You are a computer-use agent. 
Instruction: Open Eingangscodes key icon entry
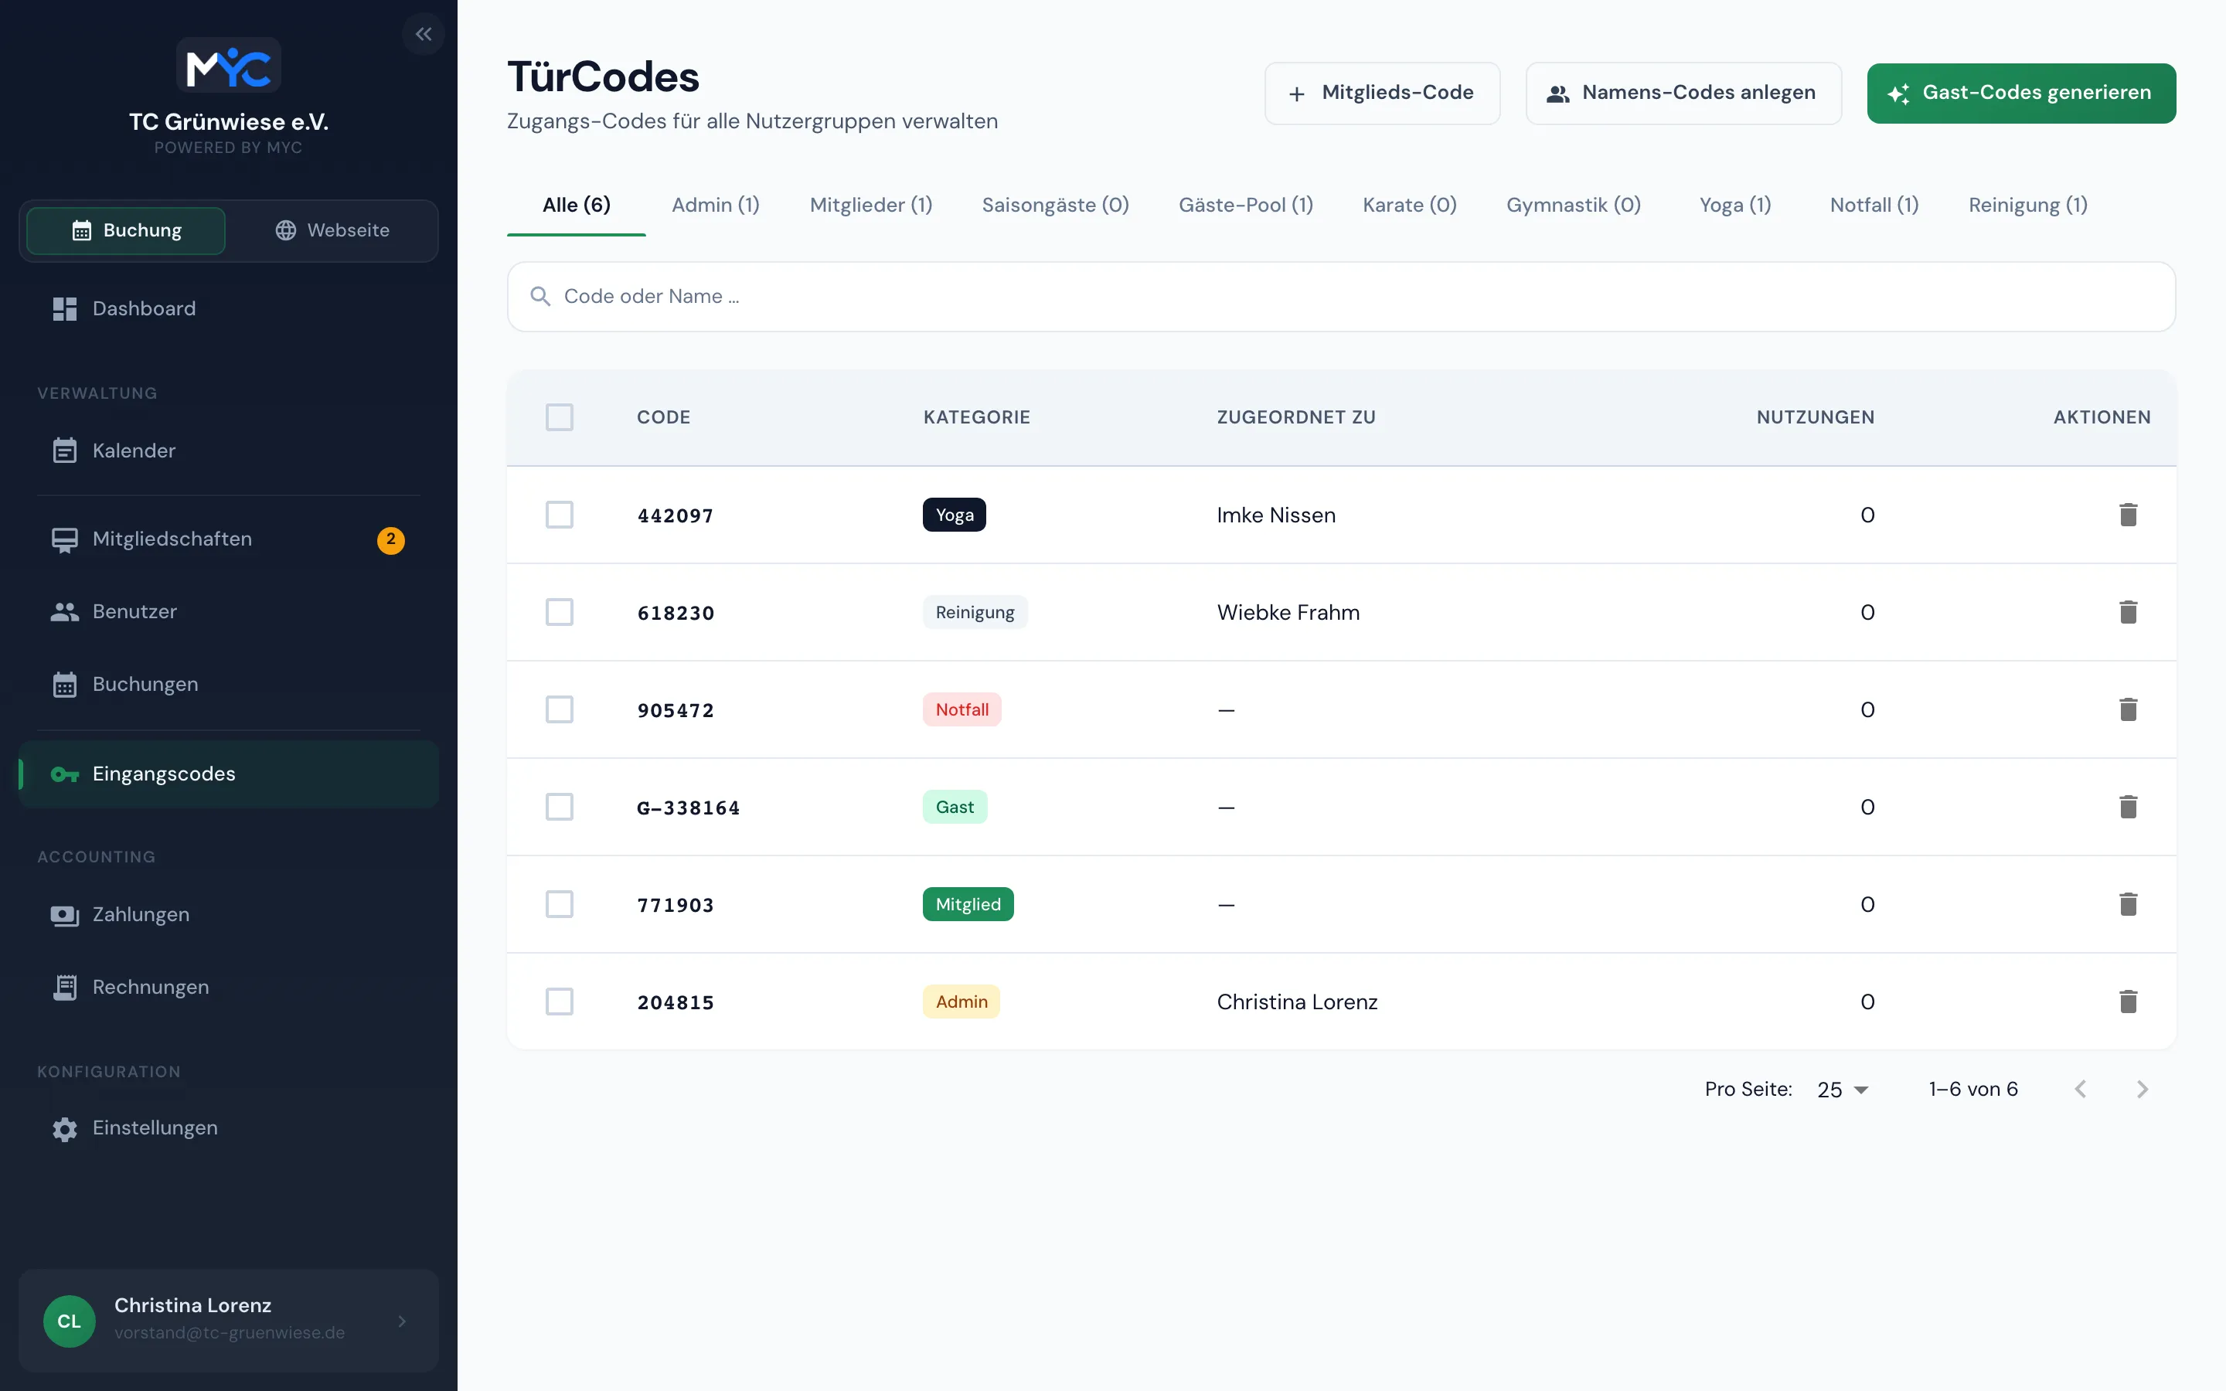click(x=64, y=774)
